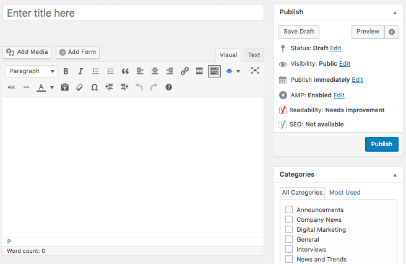The image size is (406, 264).
Task: Check the News and Trends category
Action: [x=289, y=259]
